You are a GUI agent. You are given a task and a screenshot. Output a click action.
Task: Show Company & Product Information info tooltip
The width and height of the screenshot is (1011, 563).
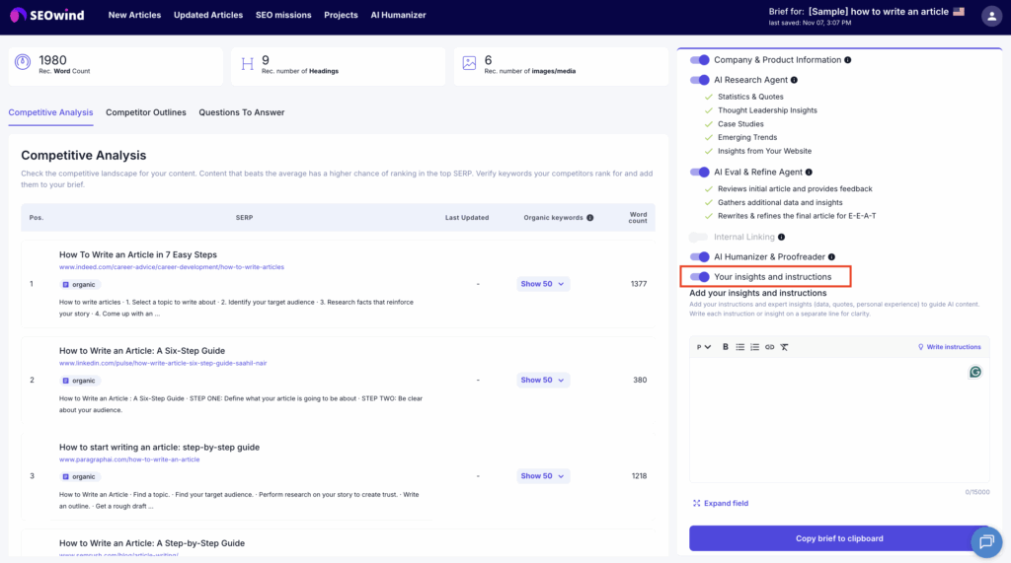click(x=848, y=60)
